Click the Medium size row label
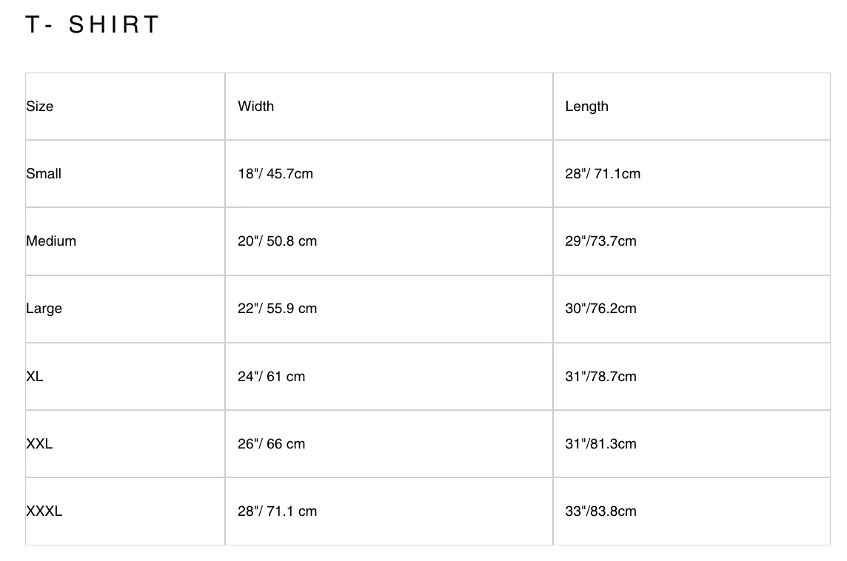 (51, 241)
